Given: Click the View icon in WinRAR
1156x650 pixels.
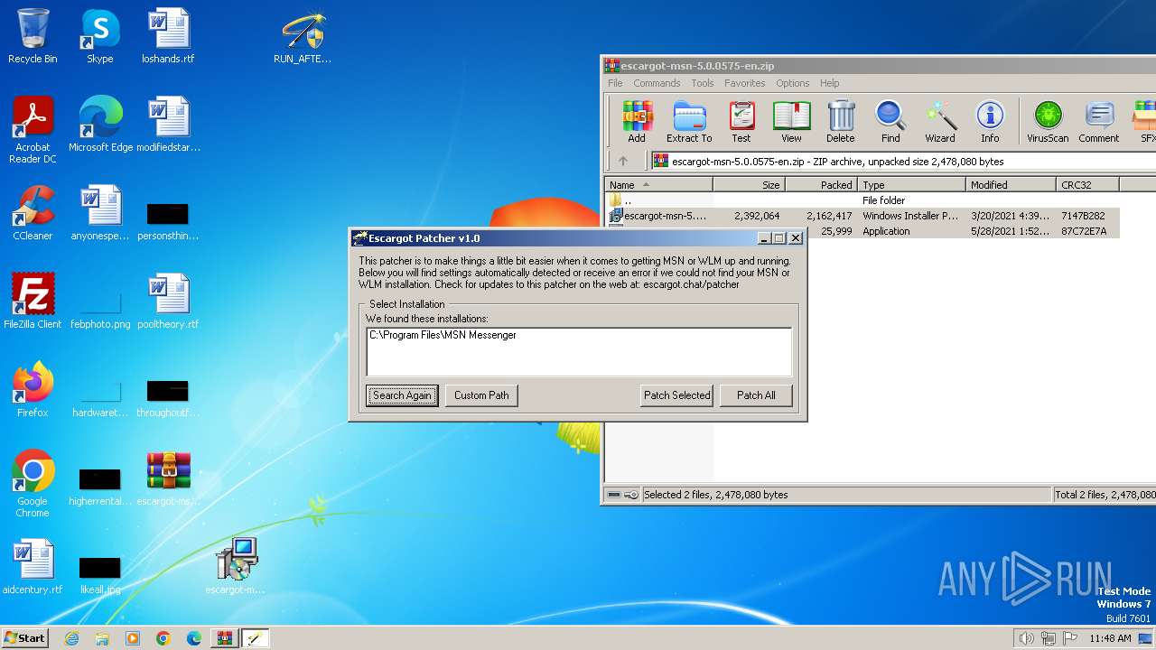Looking at the screenshot, I should pos(791,121).
